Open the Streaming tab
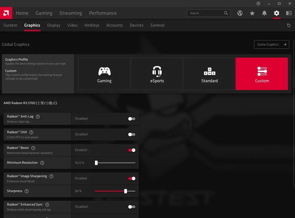 [x=71, y=13]
